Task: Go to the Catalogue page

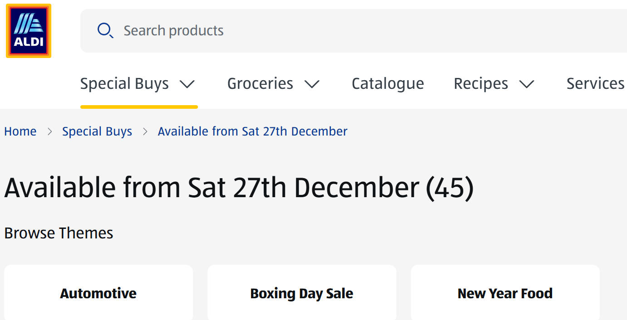Action: click(388, 84)
